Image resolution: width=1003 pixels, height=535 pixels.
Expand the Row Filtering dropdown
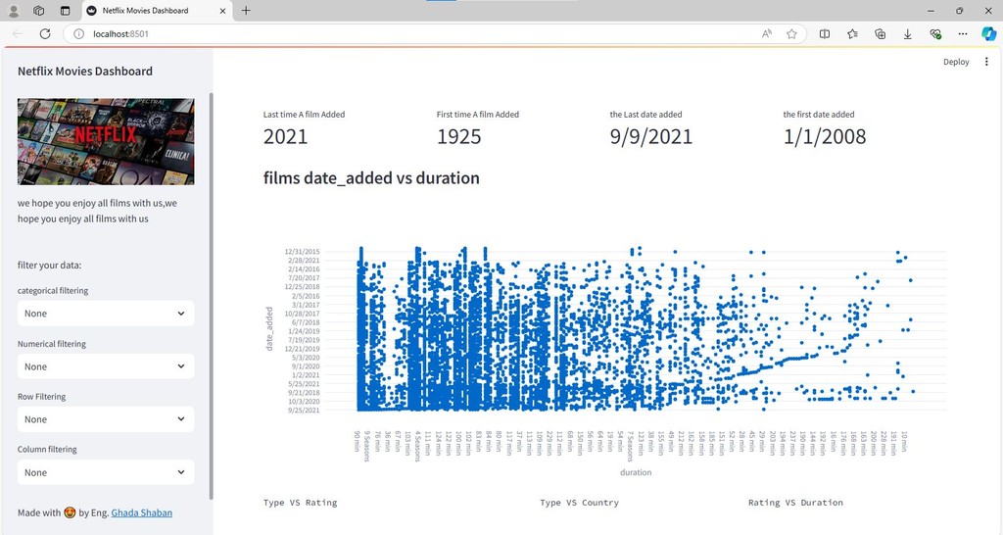106,419
